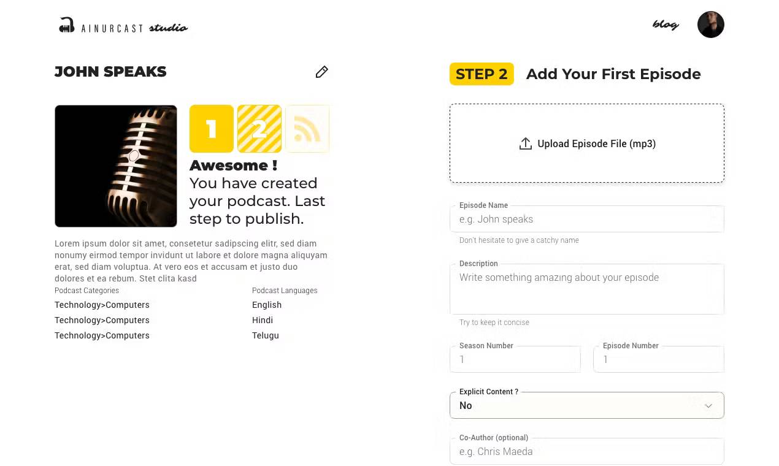Screen dimensions: 779x466
Task: Open the Technology>Computers category entry
Action: pyautogui.click(x=102, y=305)
